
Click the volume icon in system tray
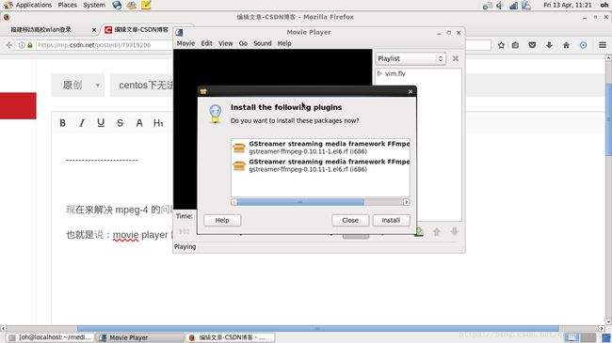(500, 6)
